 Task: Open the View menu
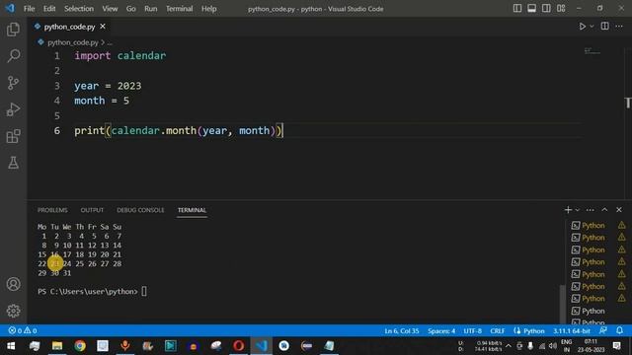point(110,9)
